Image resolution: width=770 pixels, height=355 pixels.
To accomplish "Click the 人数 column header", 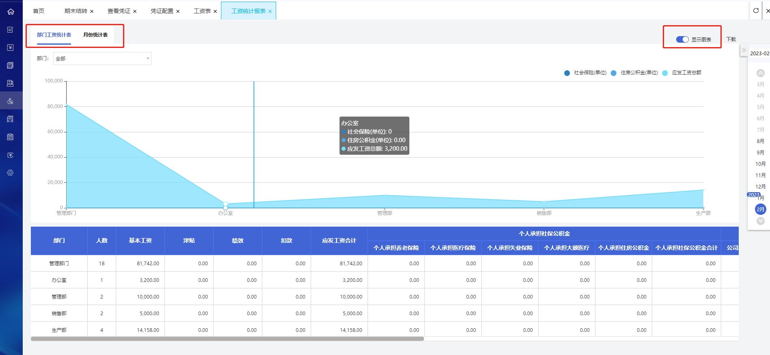I will pyautogui.click(x=102, y=241).
